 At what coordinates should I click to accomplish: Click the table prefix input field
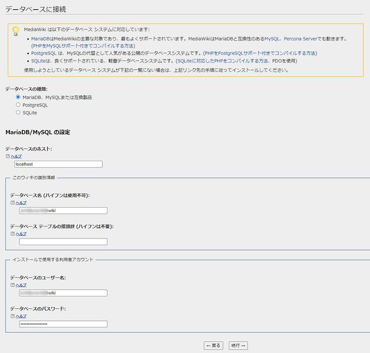pos(63,242)
